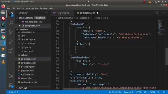The image size is (168, 94).
Task: Open the View menu
Action: coord(28,8)
